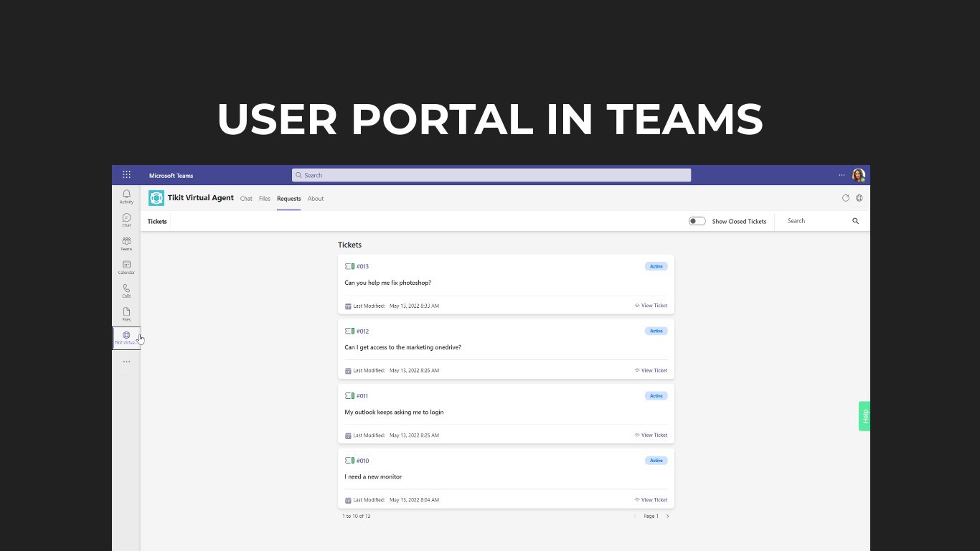This screenshot has width=980, height=551.
Task: Open the Teams app launcher grid
Action: click(126, 175)
